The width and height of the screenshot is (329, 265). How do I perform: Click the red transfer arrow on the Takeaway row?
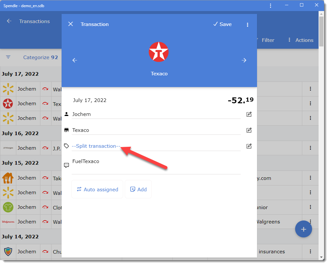[x=45, y=178]
